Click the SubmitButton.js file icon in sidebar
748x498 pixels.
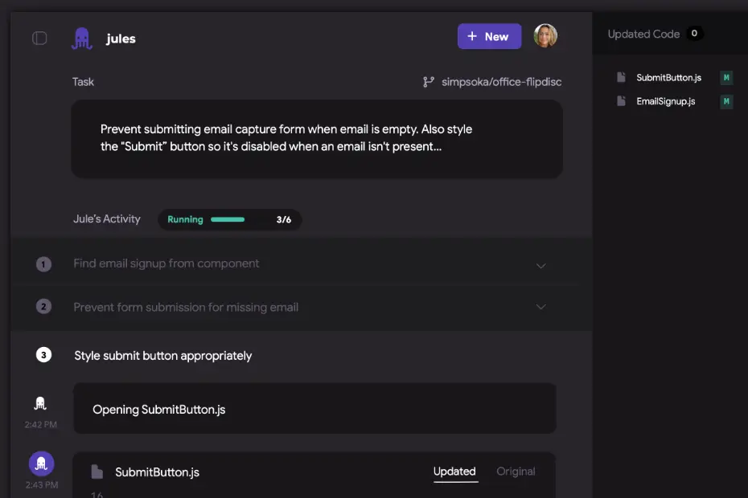click(621, 78)
